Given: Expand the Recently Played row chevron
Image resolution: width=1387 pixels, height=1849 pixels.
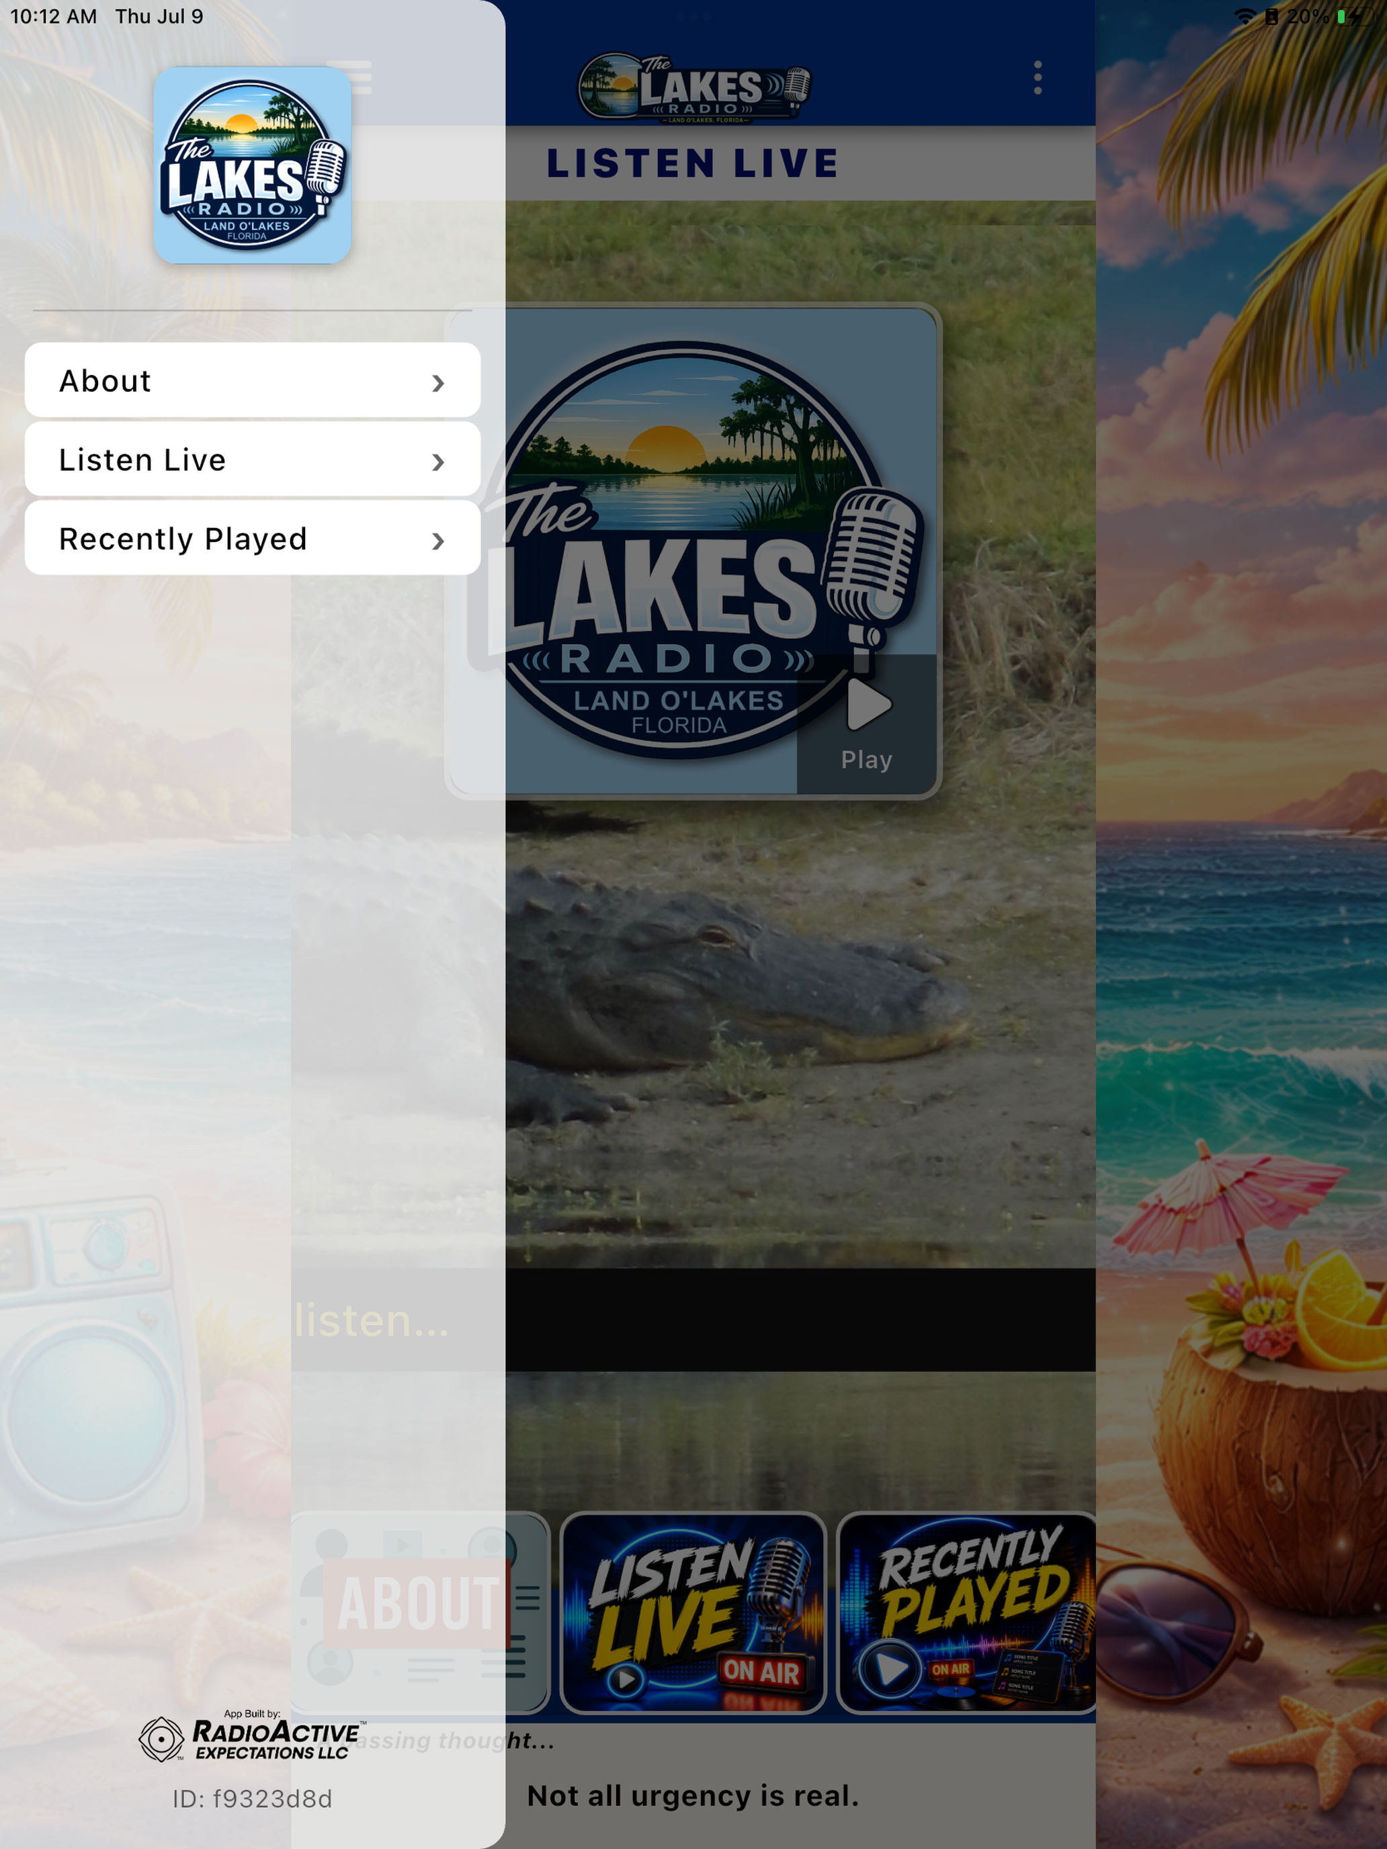Looking at the screenshot, I should click(x=438, y=541).
